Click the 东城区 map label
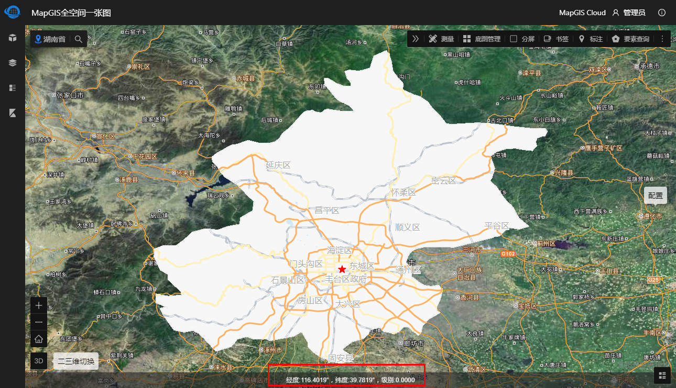 (362, 266)
